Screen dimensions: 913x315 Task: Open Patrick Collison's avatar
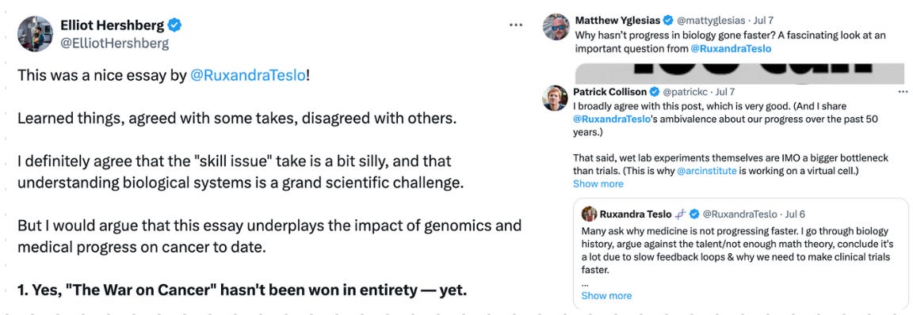[555, 97]
